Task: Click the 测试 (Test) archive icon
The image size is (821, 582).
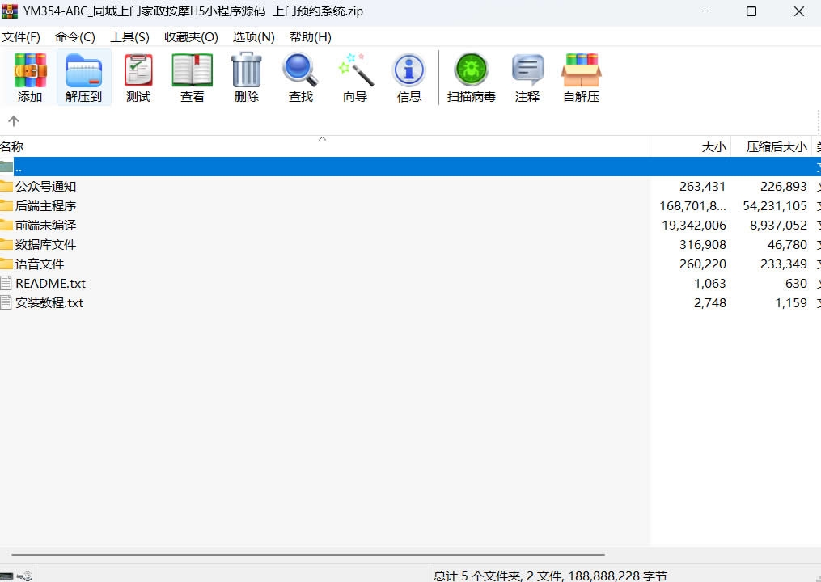Action: [138, 71]
